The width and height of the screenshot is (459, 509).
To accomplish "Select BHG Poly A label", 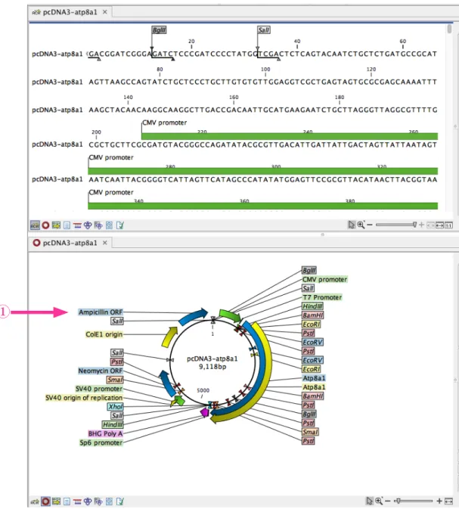I will [x=106, y=433].
